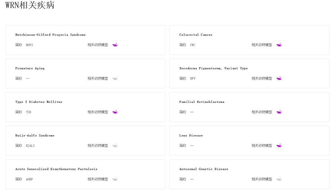Open Xeroderma Pigmentosum, Variant Type title
The height and width of the screenshot is (191, 332).
[x=213, y=68]
